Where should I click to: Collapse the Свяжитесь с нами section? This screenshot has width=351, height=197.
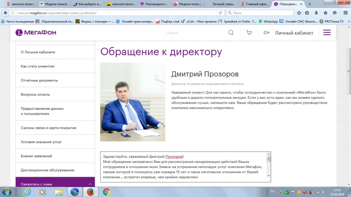[90, 184]
